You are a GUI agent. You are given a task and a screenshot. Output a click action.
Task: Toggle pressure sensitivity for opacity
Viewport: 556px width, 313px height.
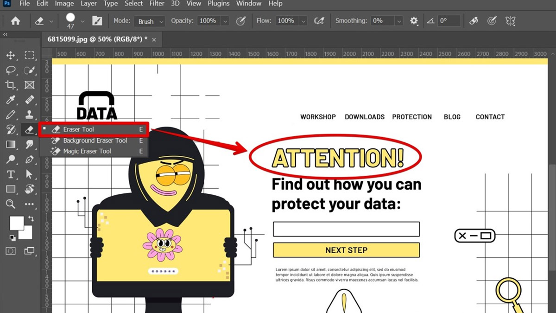coord(241,20)
